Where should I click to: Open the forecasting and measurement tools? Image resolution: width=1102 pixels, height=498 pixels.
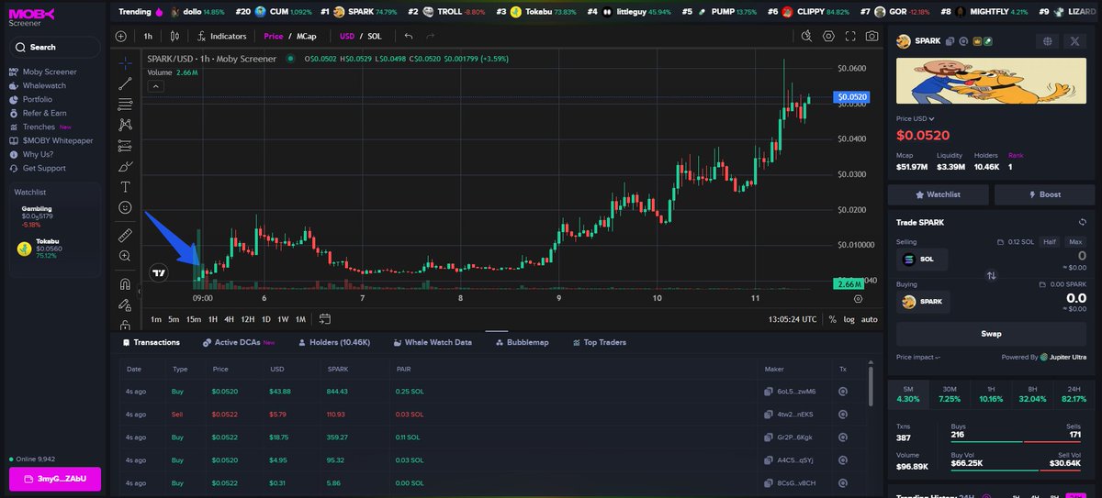pos(125,146)
